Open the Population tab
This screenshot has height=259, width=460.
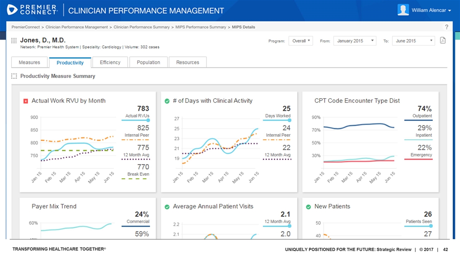(x=148, y=62)
